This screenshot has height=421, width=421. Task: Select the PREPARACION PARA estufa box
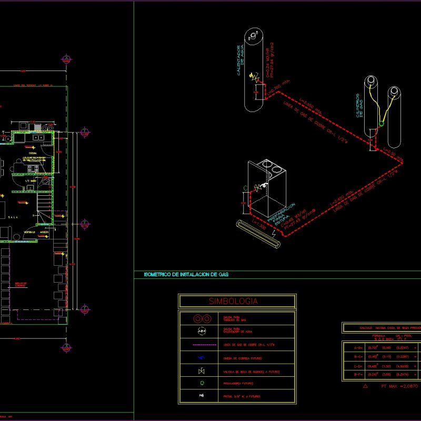[x=268, y=187]
